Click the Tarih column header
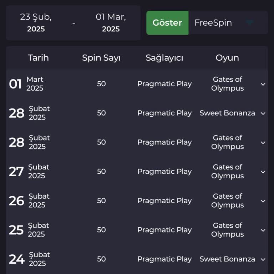274x274 pixels. click(38, 58)
